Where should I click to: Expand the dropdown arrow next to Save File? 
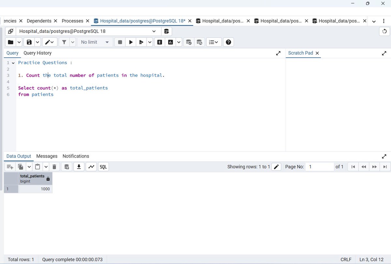coord(37,42)
